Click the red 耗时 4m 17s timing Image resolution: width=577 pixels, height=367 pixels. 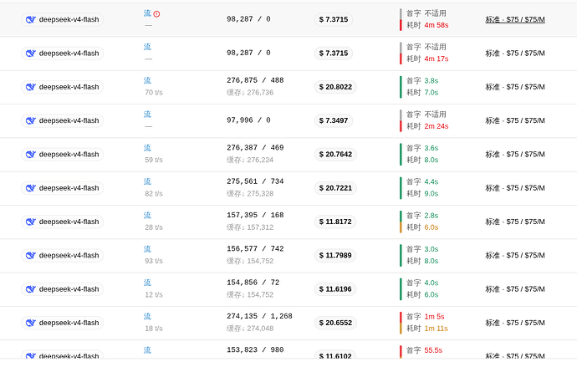[427, 59]
